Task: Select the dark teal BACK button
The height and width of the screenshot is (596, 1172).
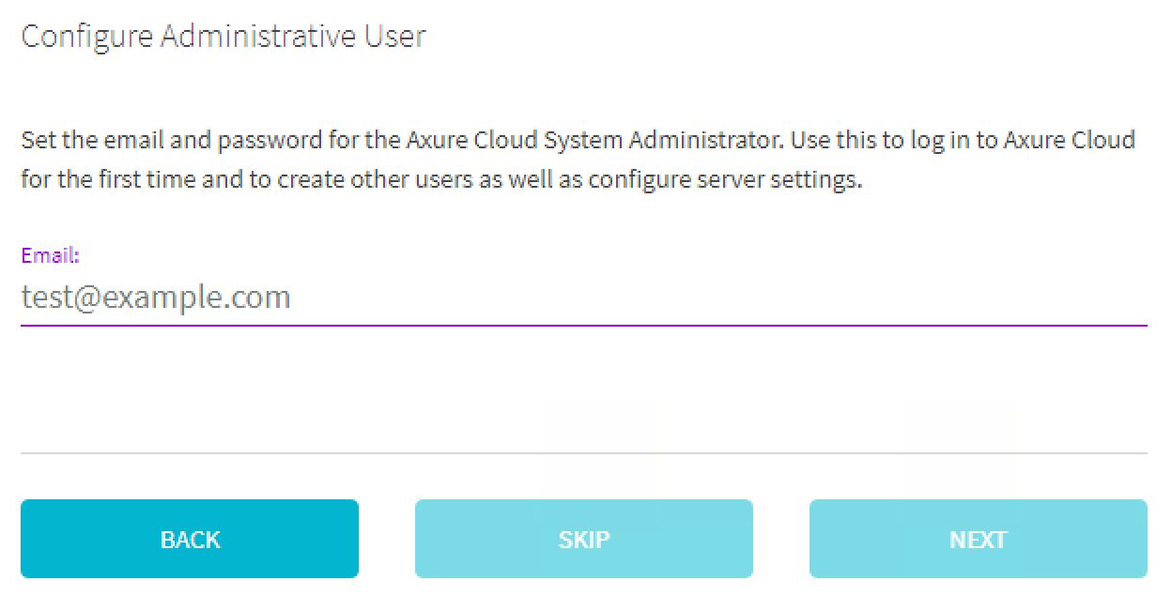Action: point(190,539)
